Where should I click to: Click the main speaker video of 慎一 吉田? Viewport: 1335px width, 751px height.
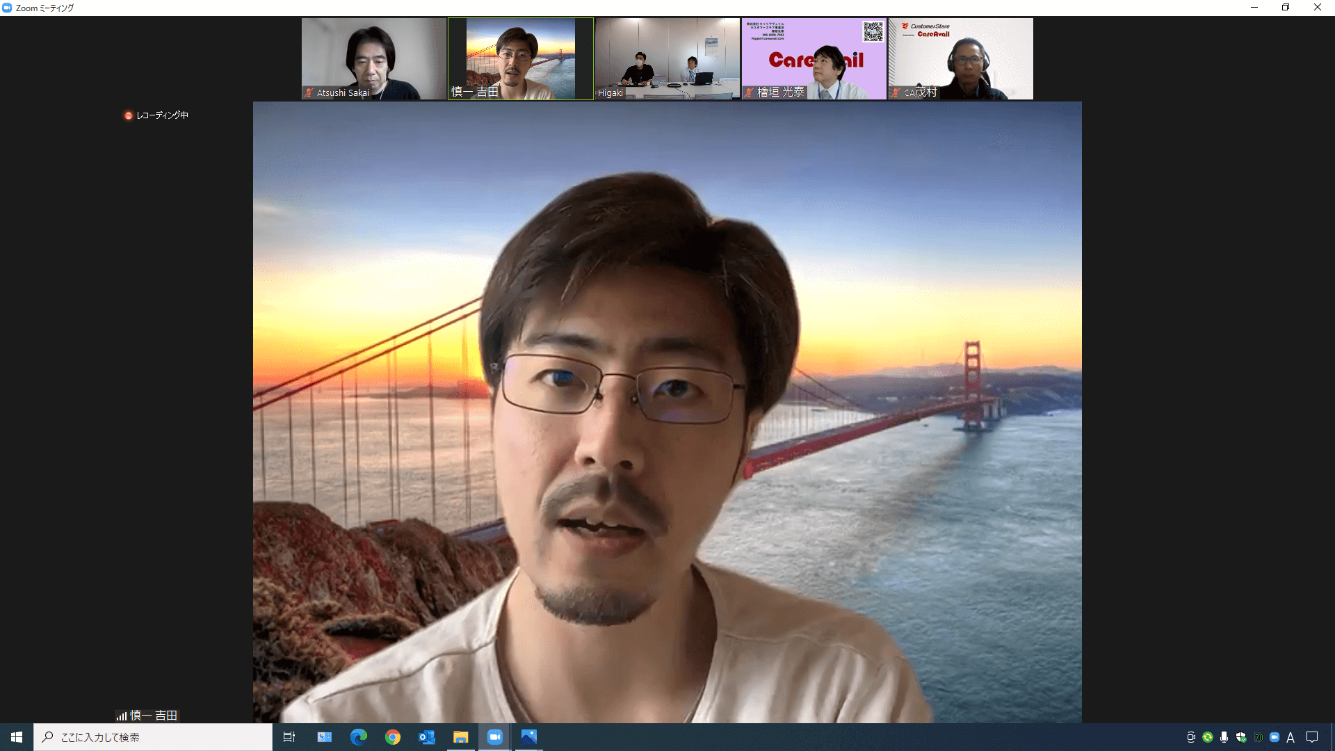click(667, 412)
